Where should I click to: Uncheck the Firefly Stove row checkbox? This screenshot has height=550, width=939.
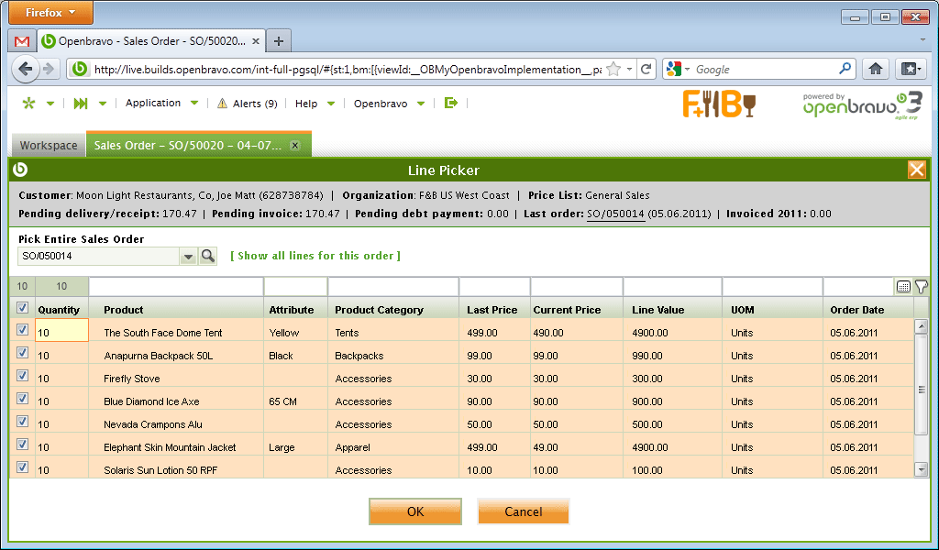[22, 376]
